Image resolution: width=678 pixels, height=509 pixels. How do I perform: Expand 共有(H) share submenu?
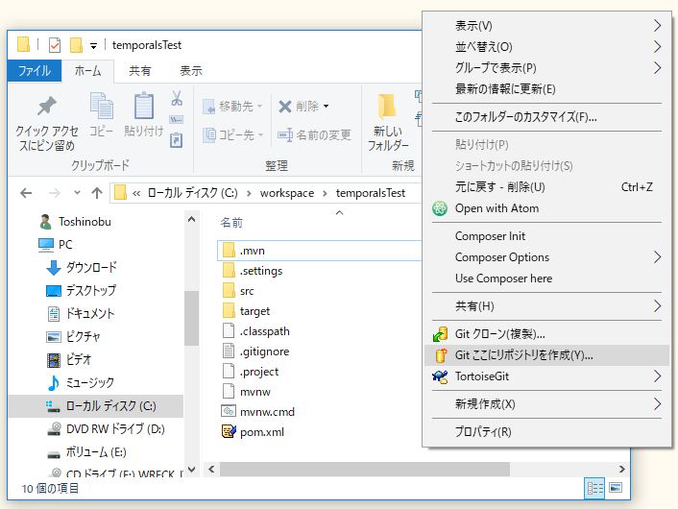point(547,306)
